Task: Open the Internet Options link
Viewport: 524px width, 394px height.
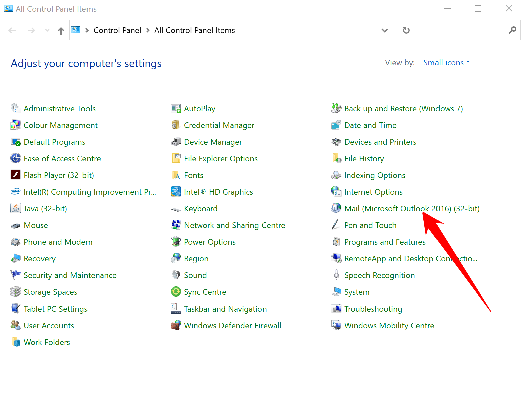Action: coord(374,192)
